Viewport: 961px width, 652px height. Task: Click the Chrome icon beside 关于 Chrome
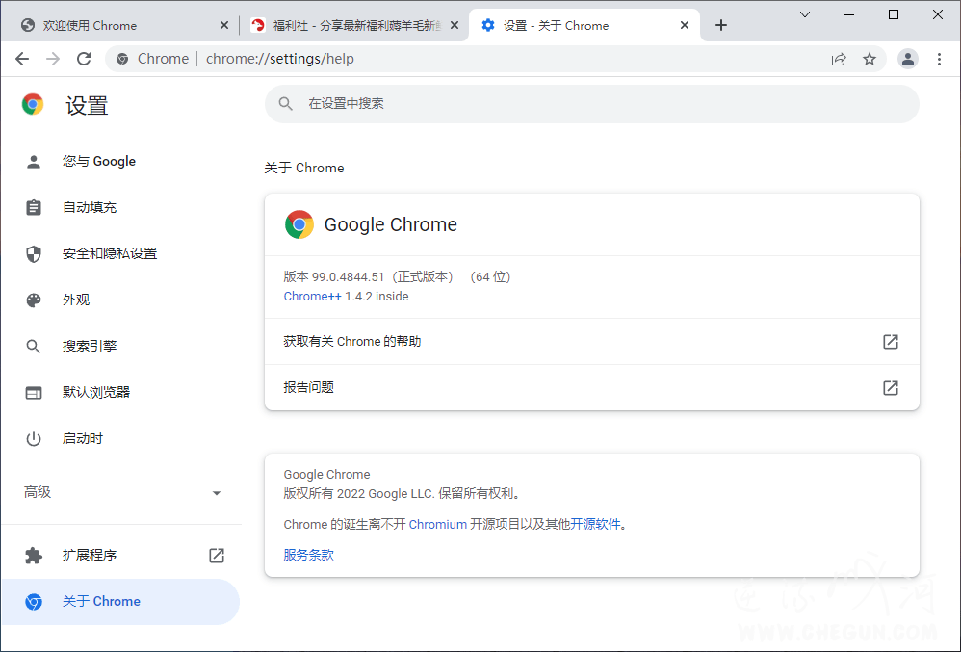(x=34, y=602)
